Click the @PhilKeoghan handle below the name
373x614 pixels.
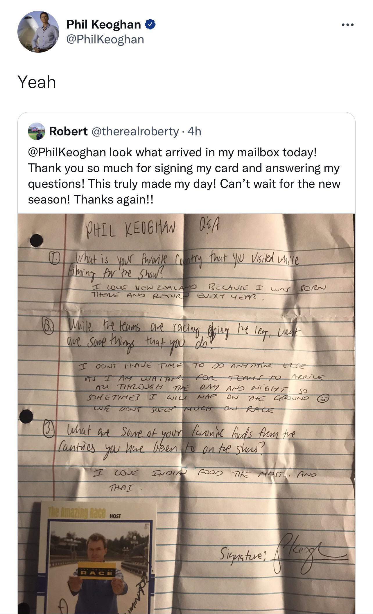point(105,39)
